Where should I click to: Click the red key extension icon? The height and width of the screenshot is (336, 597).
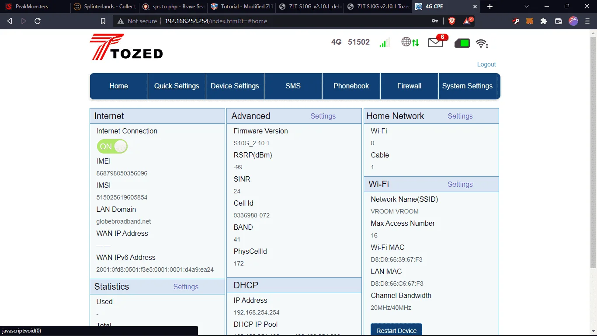(516, 21)
